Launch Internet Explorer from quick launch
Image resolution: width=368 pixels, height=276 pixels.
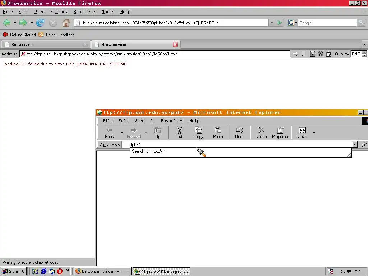point(43,271)
